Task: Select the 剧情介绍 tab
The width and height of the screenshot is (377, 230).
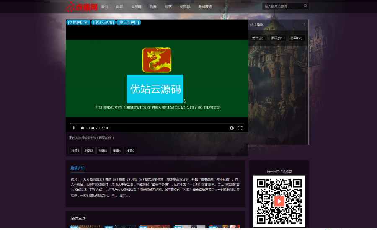Action: pos(77,168)
